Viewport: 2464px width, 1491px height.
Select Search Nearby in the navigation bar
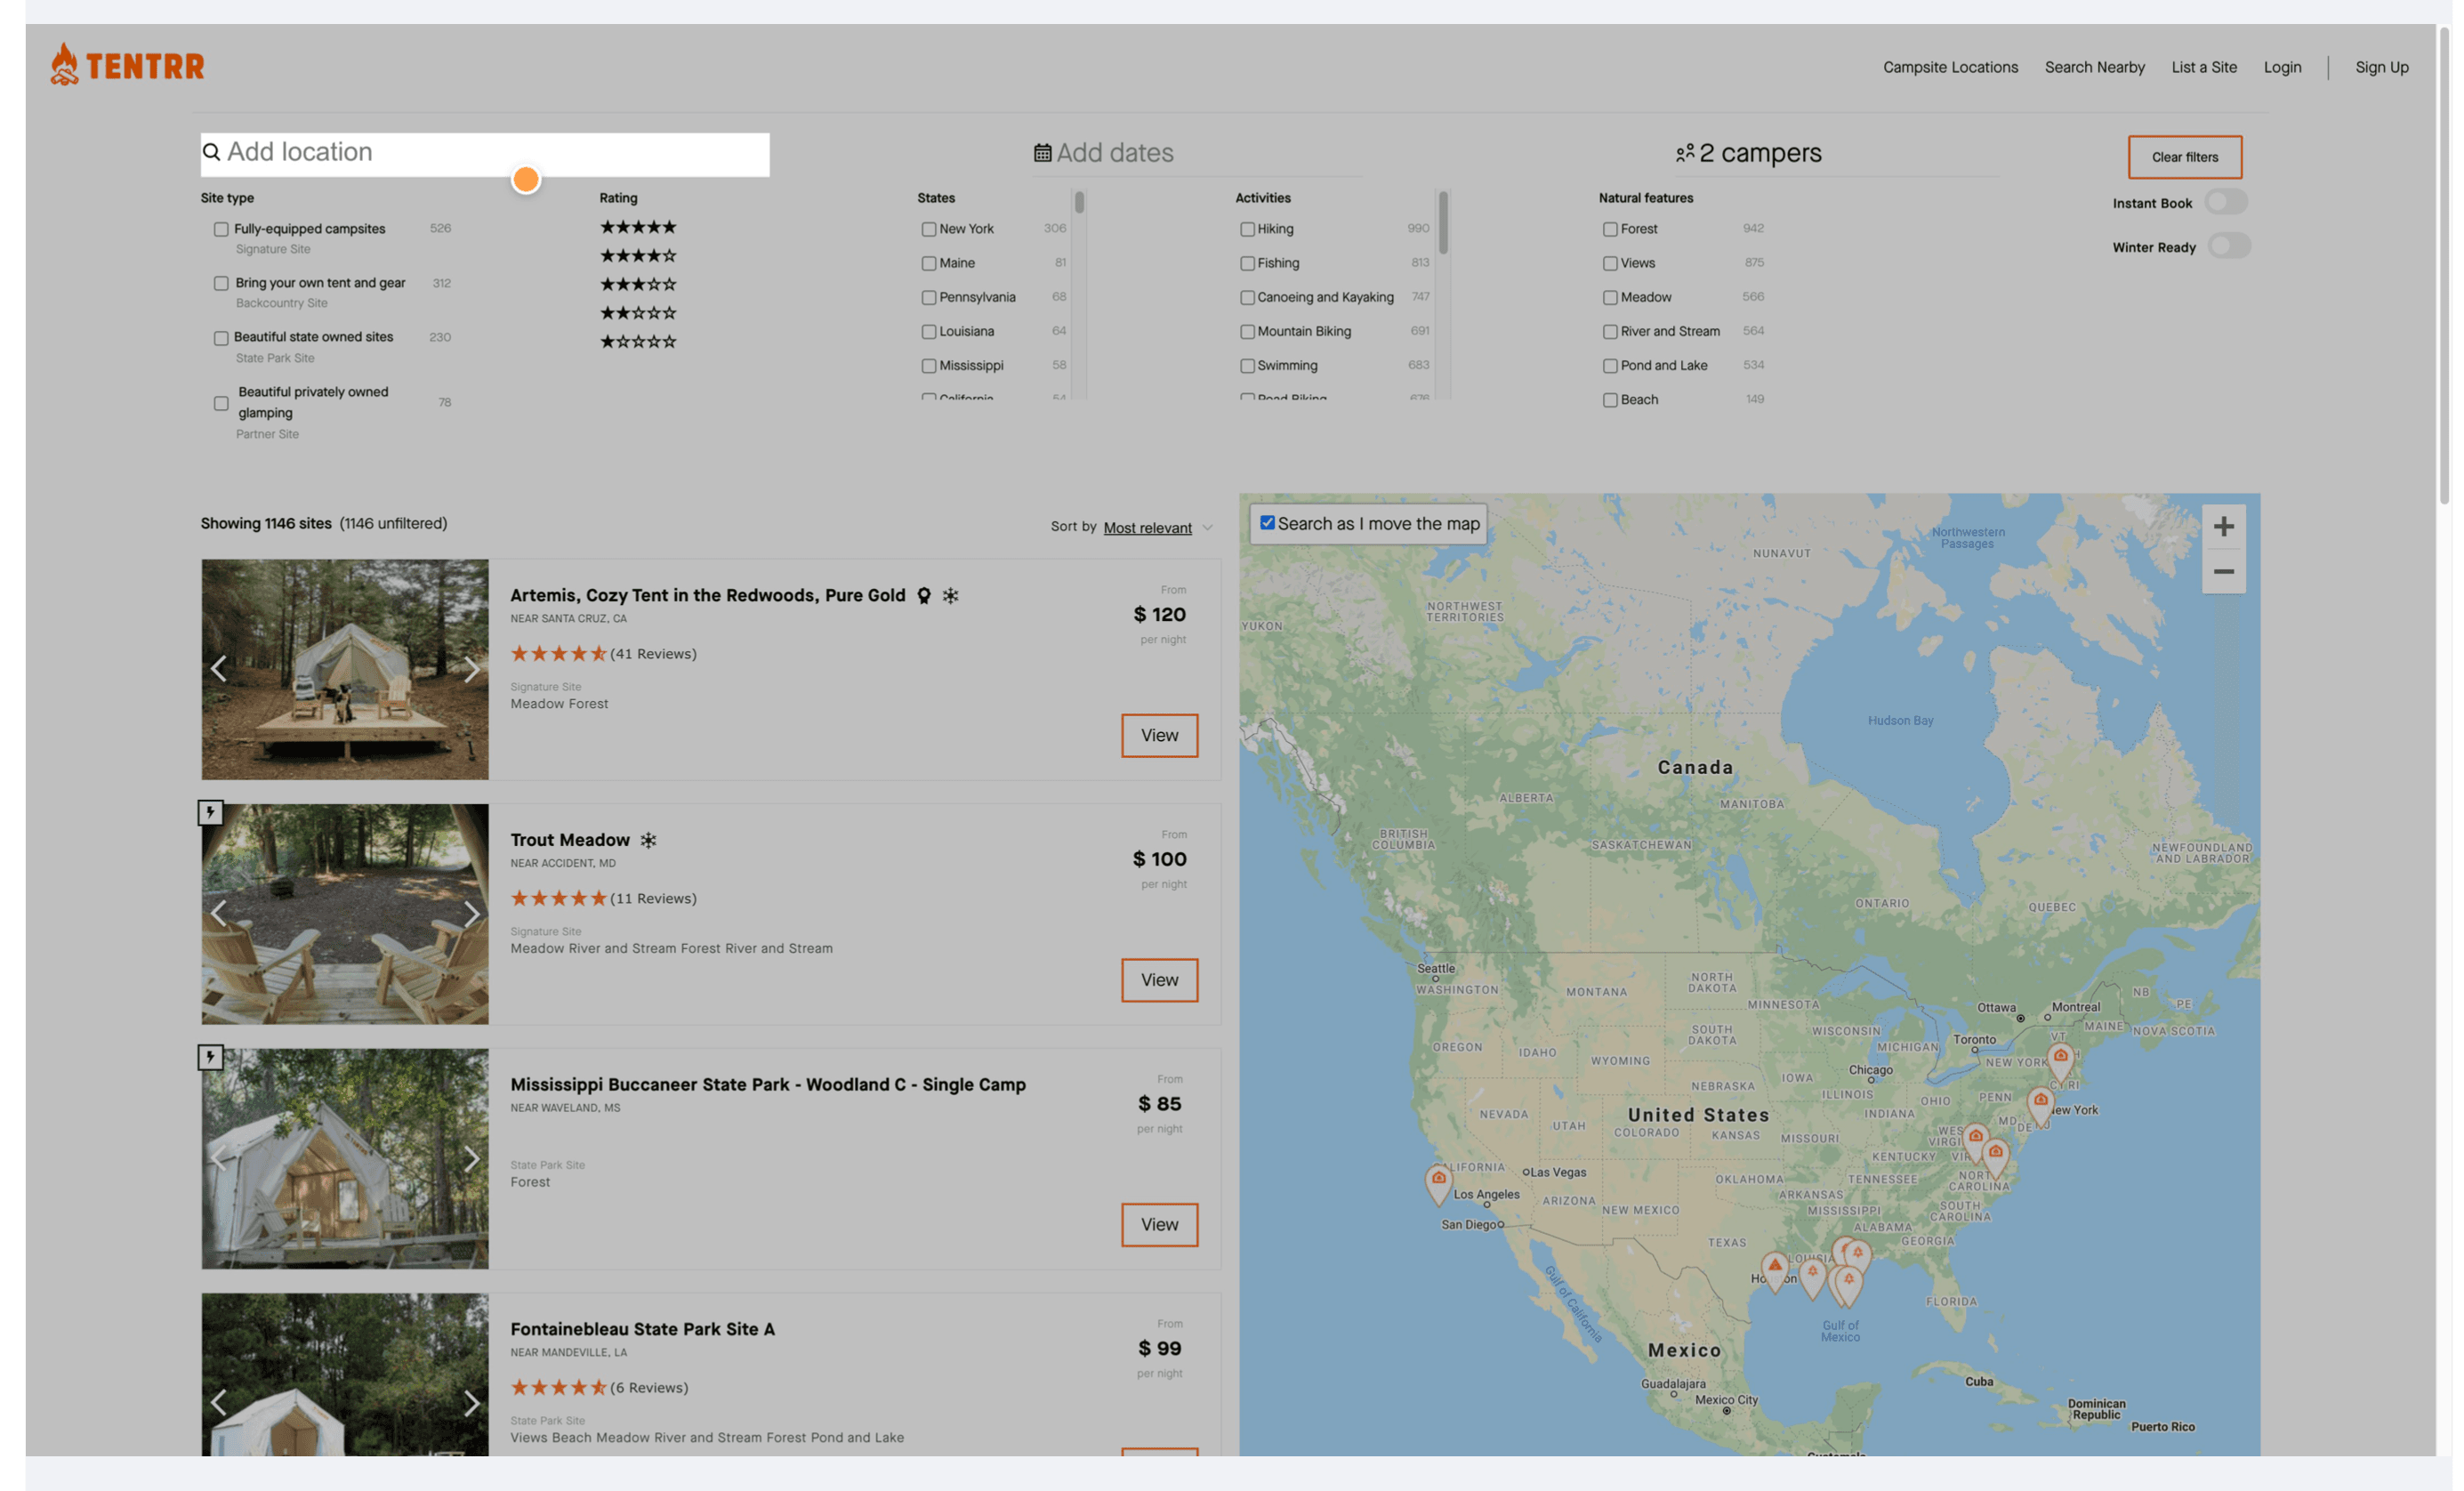coord(2095,66)
